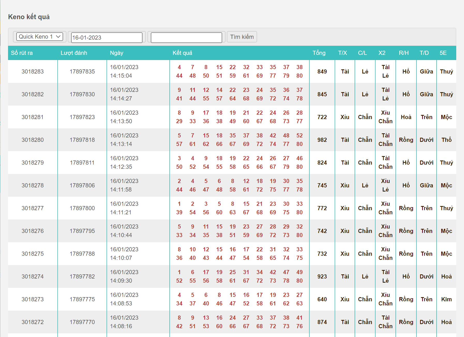Image resolution: width=464 pixels, height=337 pixels.
Task: Select draw number 3018275
Action: [x=33, y=254]
